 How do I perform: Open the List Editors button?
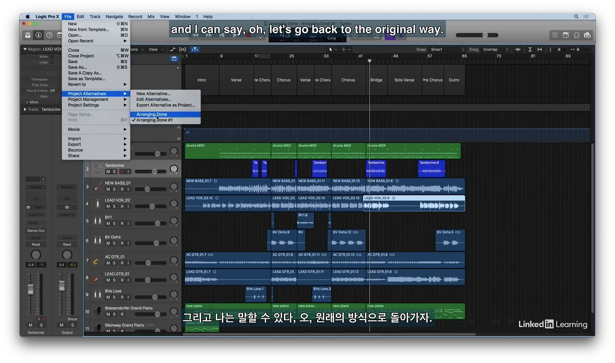[x=555, y=35]
